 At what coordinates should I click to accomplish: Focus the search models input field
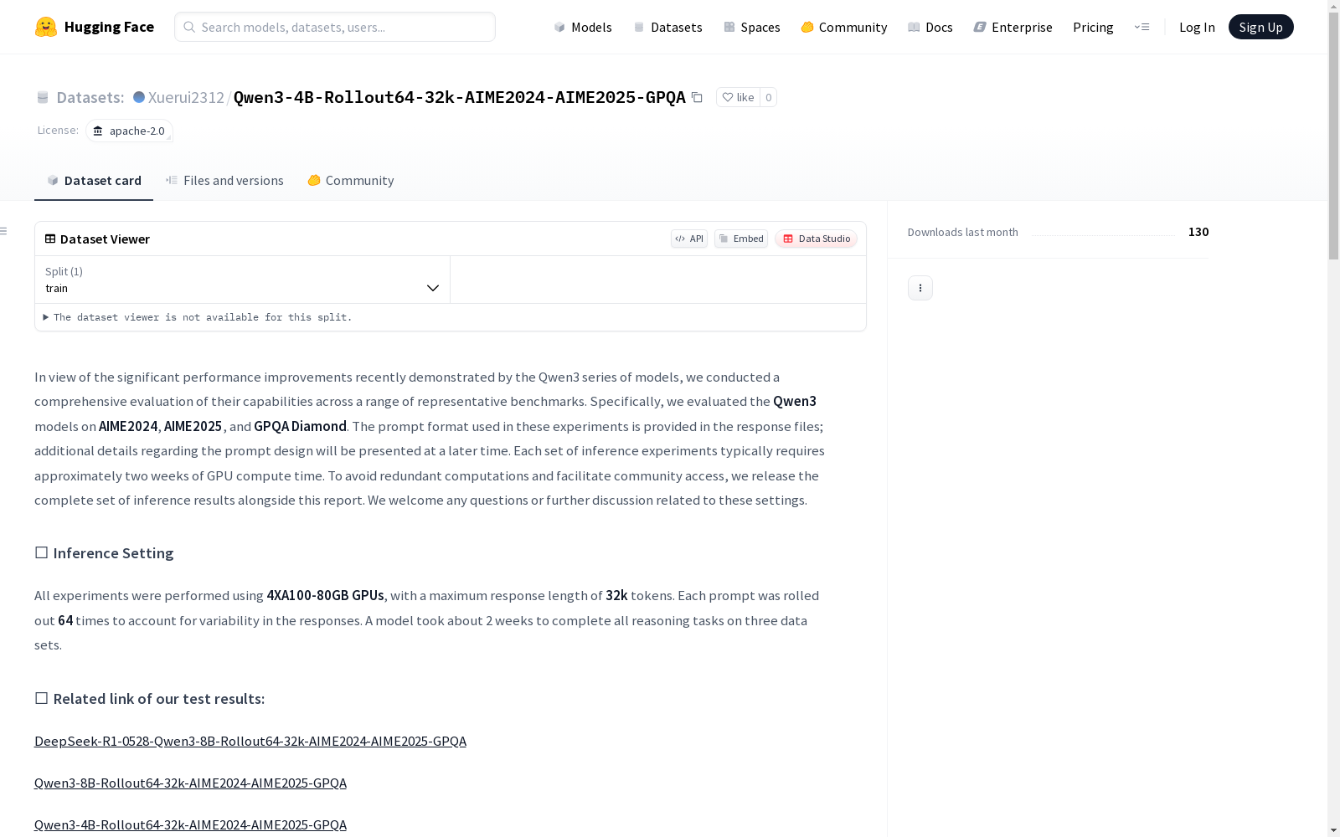tap(335, 27)
